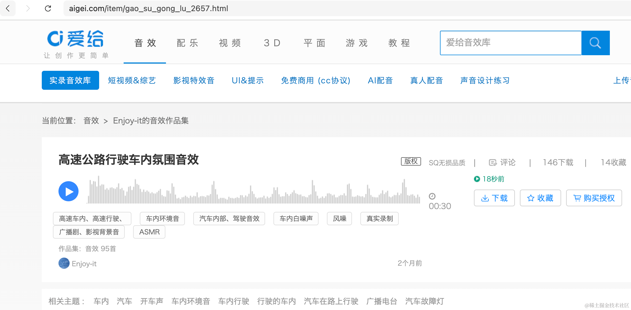
Task: Click tag 车内环境音
Action: click(x=162, y=219)
